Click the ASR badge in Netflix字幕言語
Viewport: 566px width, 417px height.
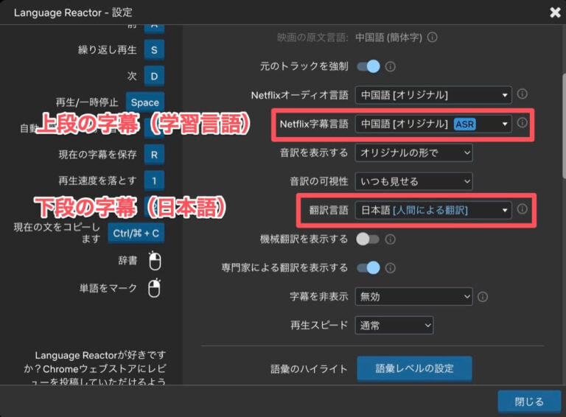[x=464, y=124]
